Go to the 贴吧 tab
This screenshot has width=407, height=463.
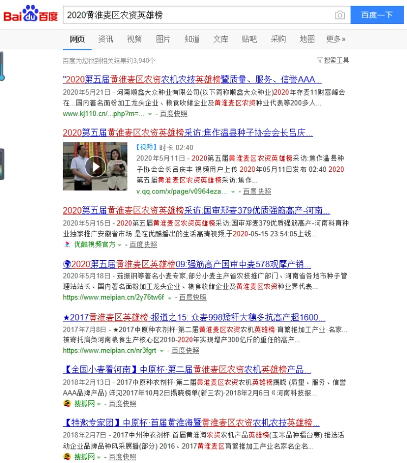249,39
